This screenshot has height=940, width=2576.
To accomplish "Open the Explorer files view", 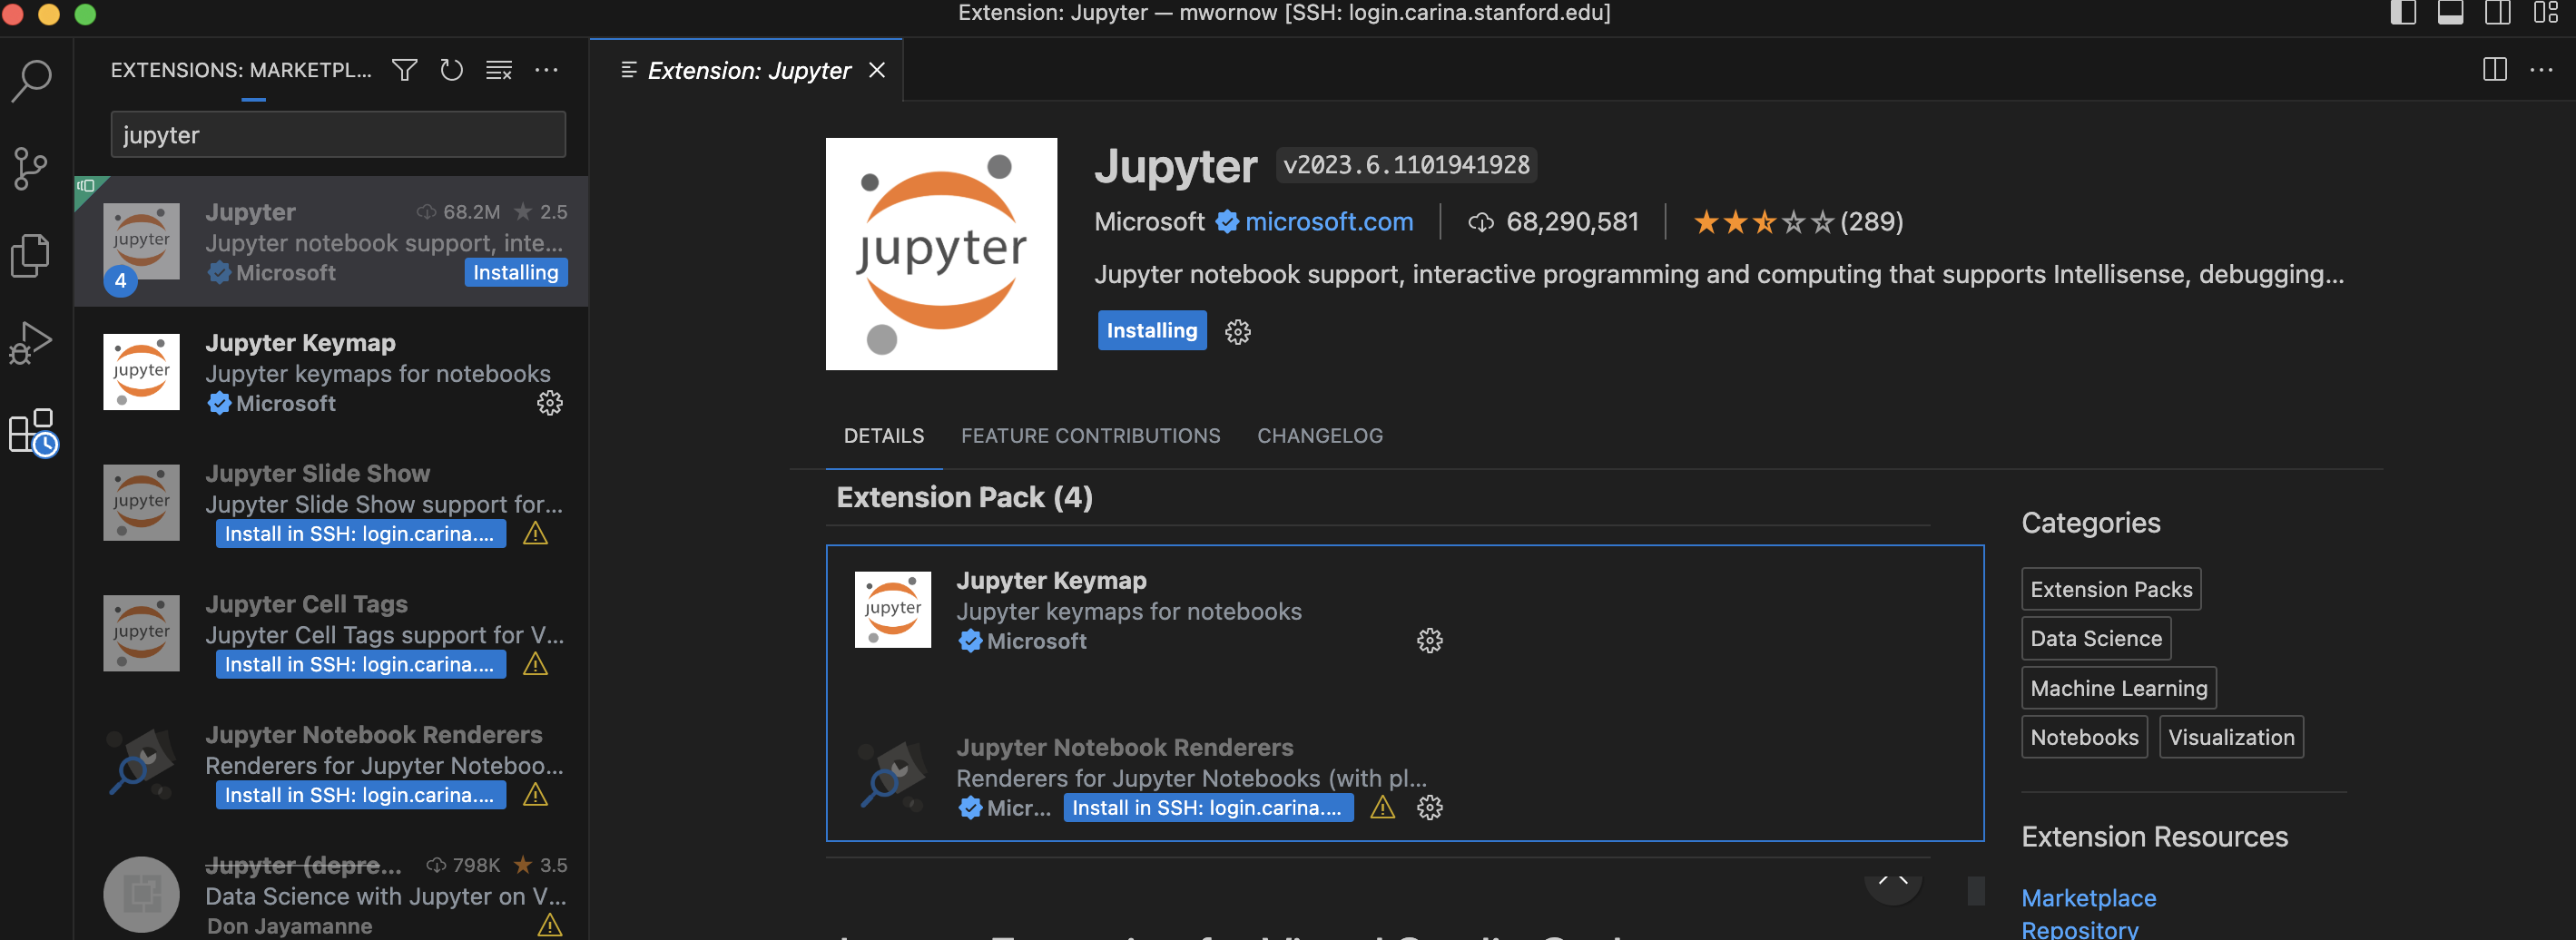I will point(30,256).
